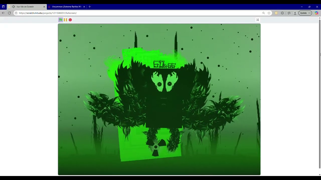Screen dimensions: 321x180
Task: Click the '60.65' counter text on stage
Action: pyautogui.click(x=164, y=64)
